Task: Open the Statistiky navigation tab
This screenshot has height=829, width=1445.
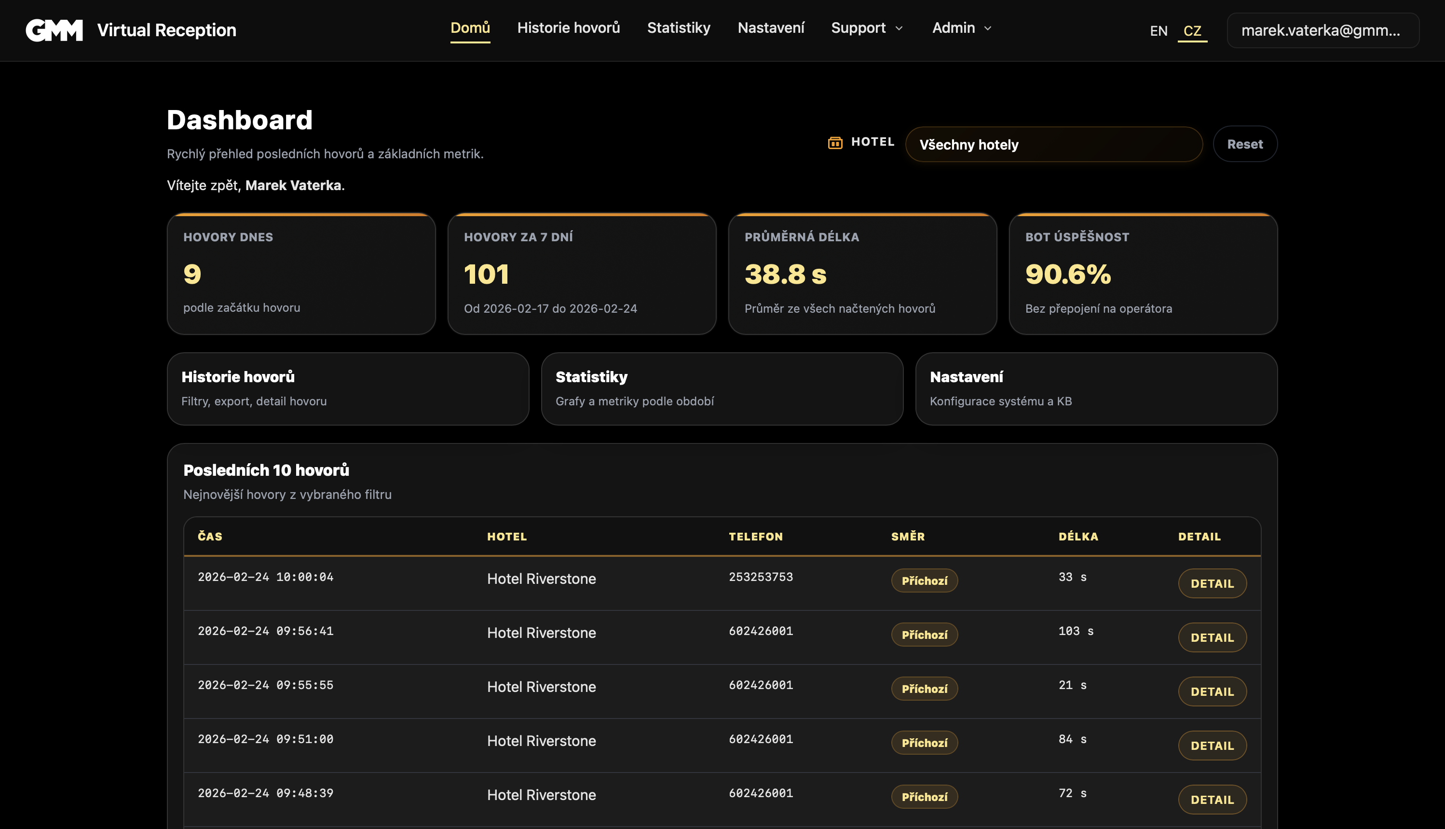Action: click(x=679, y=28)
